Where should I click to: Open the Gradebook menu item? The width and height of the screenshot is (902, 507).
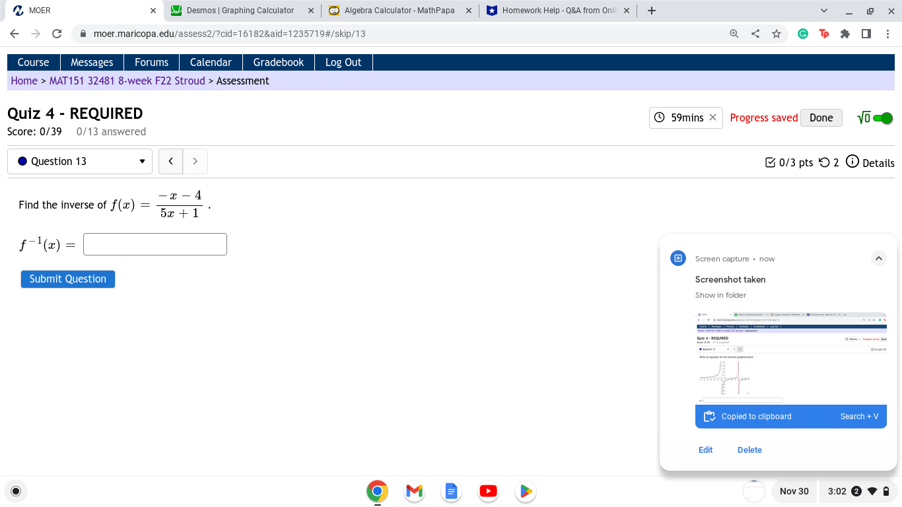tap(278, 62)
